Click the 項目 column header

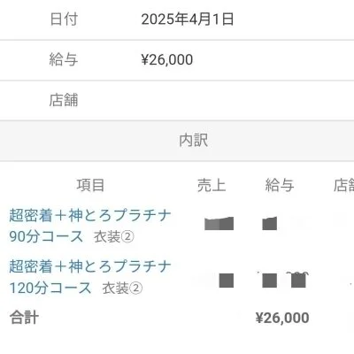pyautogui.click(x=90, y=185)
